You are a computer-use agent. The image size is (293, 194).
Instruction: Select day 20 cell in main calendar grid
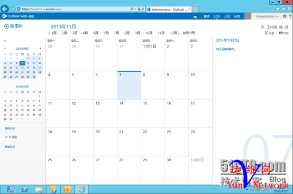pos(105,142)
